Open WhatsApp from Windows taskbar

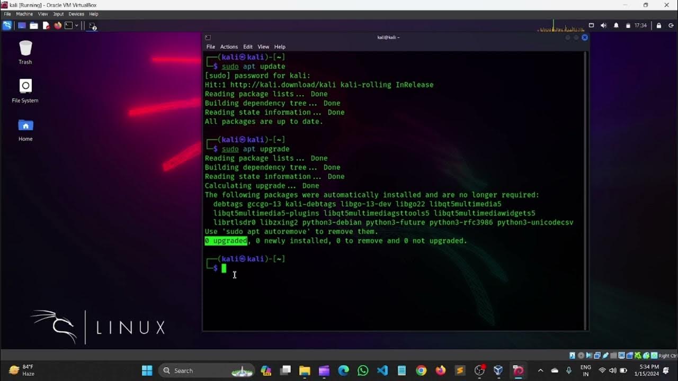[363, 370]
